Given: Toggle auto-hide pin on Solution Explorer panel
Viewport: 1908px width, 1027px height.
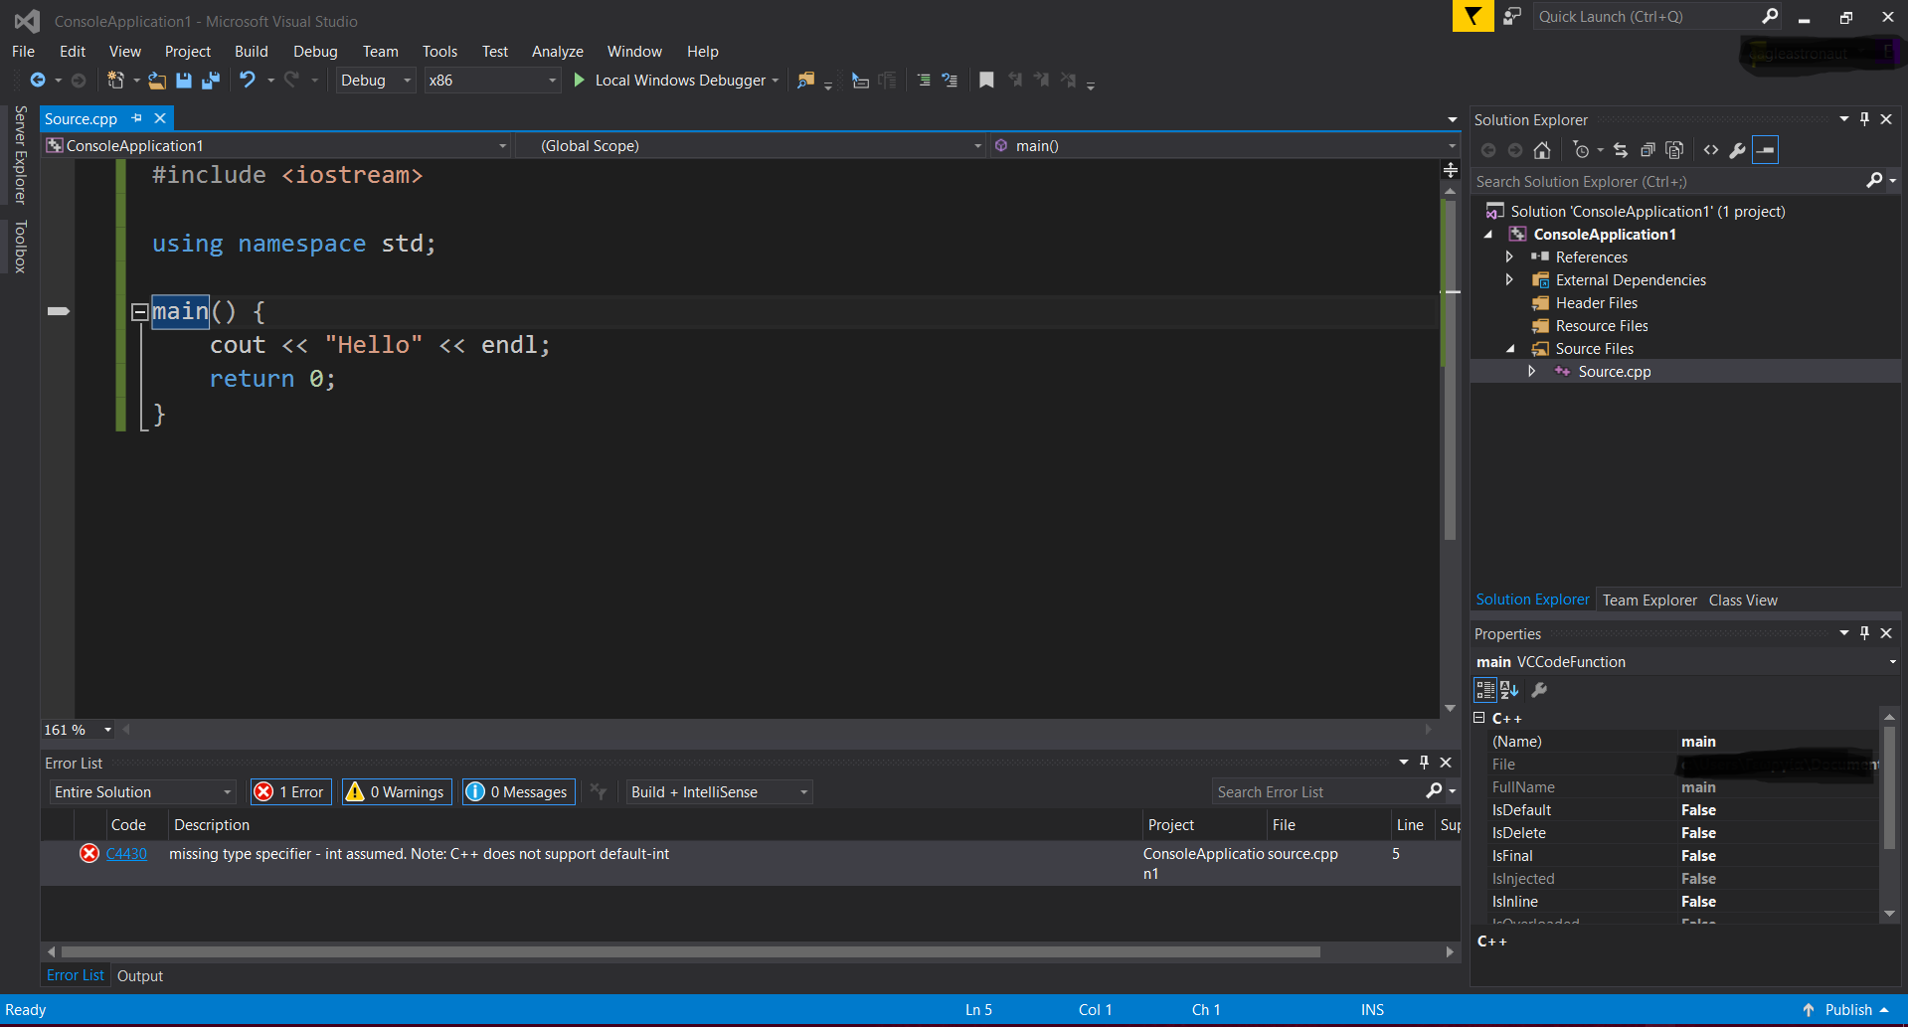Looking at the screenshot, I should [x=1864, y=119].
